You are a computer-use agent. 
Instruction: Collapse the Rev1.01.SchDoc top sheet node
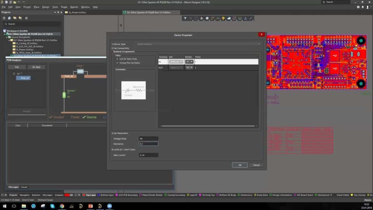9,40
